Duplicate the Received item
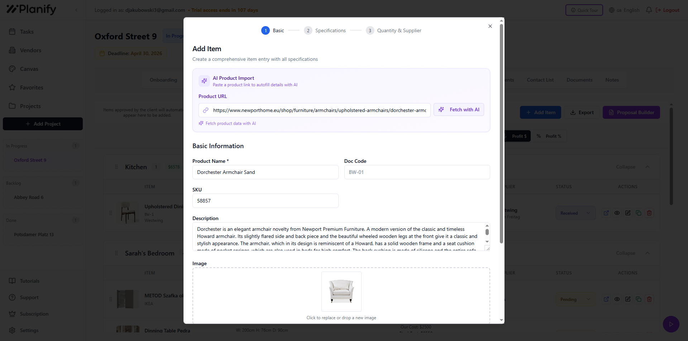The image size is (688, 341). pyautogui.click(x=639, y=213)
